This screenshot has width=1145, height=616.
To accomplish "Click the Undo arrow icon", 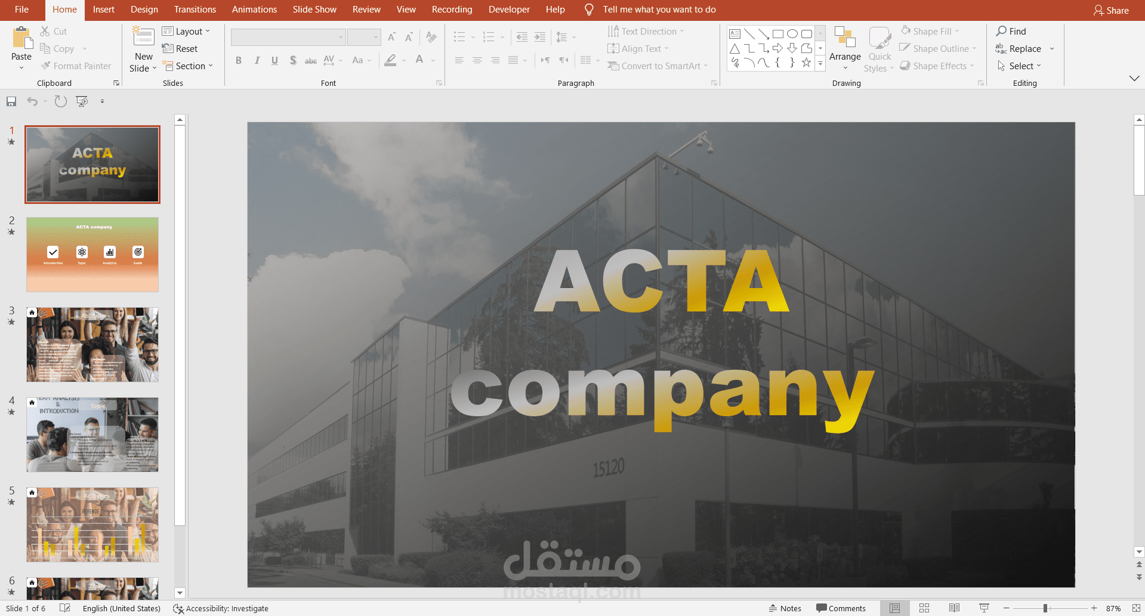I will click(32, 102).
